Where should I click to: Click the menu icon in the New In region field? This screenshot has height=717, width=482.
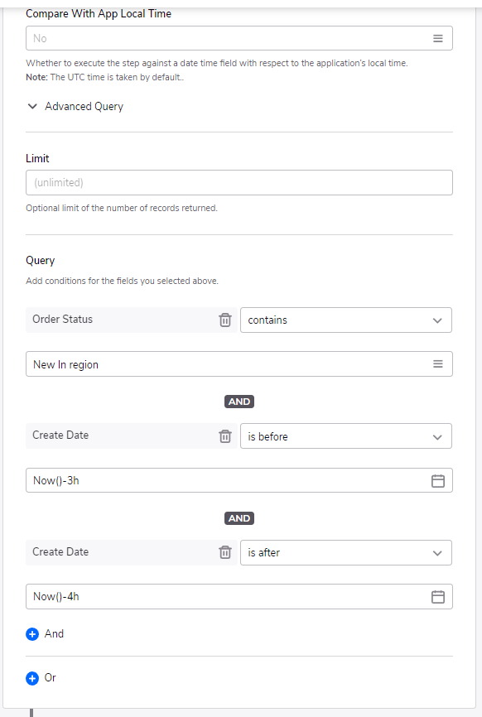(437, 364)
